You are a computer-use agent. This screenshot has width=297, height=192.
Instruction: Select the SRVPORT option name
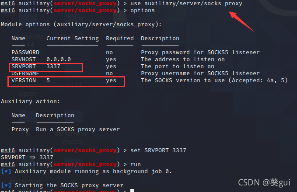coord(24,66)
